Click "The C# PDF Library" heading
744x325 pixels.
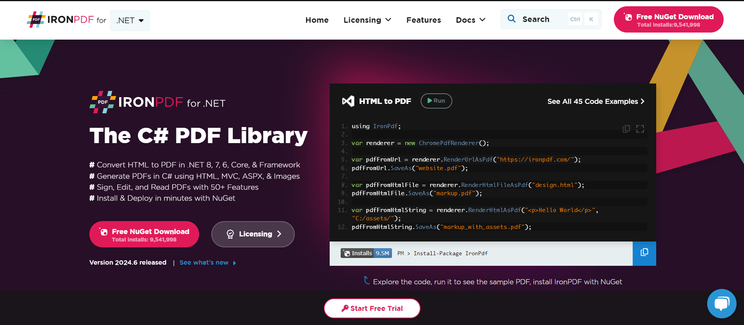pyautogui.click(x=198, y=136)
